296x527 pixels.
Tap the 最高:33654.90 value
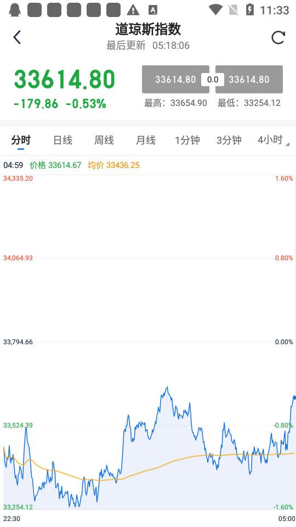coord(175,103)
